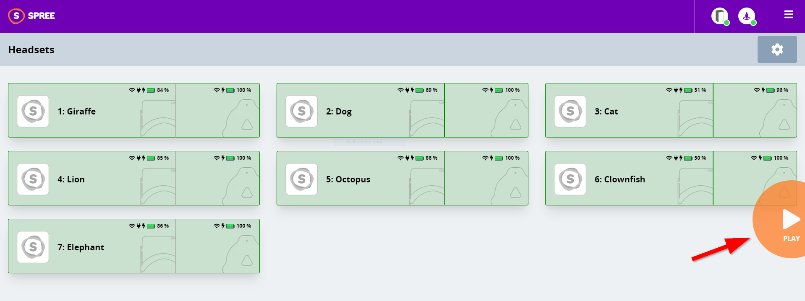Select the 2: Dog headset card

point(361,112)
